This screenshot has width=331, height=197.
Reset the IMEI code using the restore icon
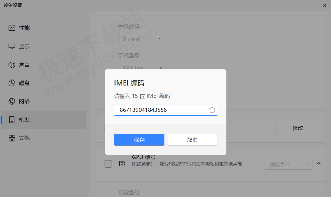pyautogui.click(x=212, y=110)
